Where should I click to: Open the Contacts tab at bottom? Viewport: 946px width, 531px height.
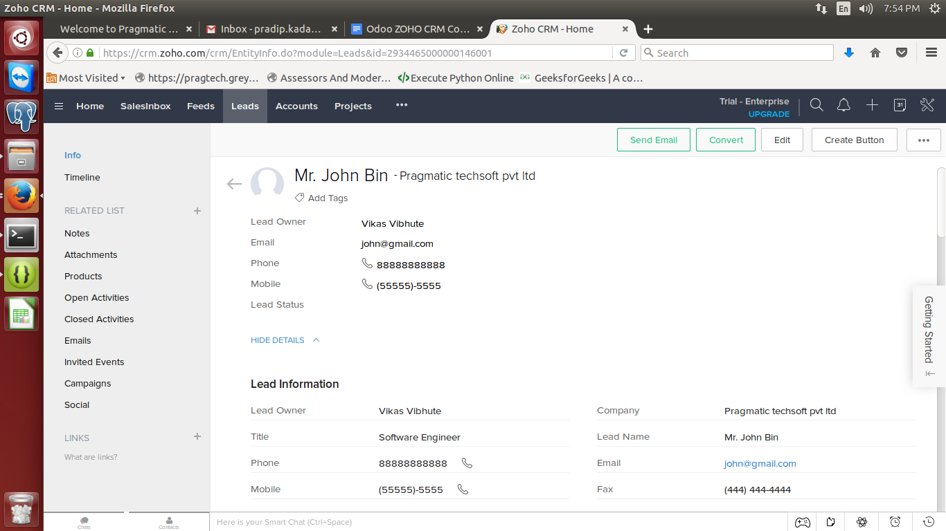click(169, 522)
